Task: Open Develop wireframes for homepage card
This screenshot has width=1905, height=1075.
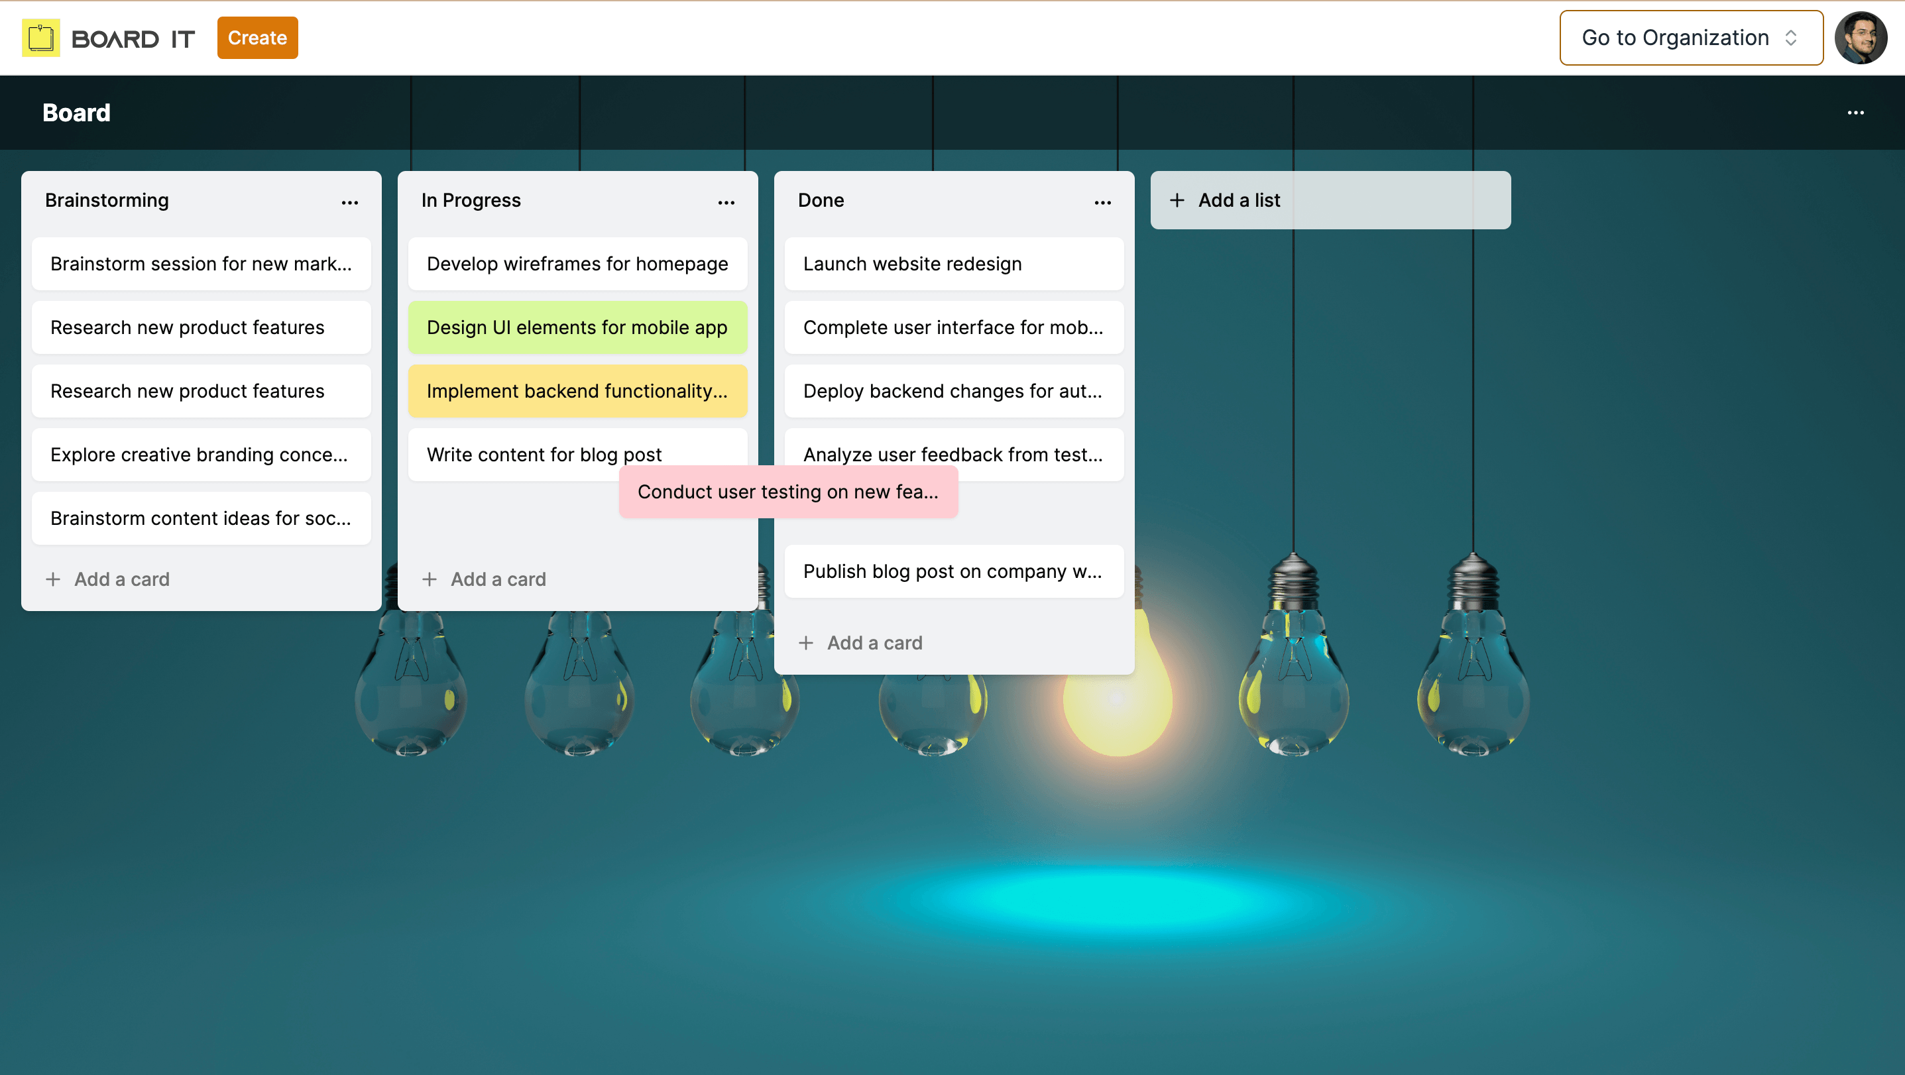Action: [x=577, y=264]
